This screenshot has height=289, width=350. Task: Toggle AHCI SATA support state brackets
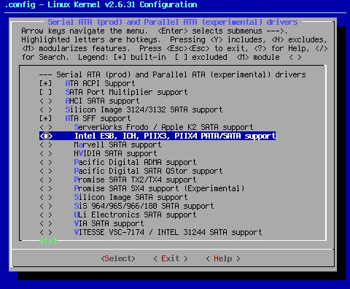[46, 101]
